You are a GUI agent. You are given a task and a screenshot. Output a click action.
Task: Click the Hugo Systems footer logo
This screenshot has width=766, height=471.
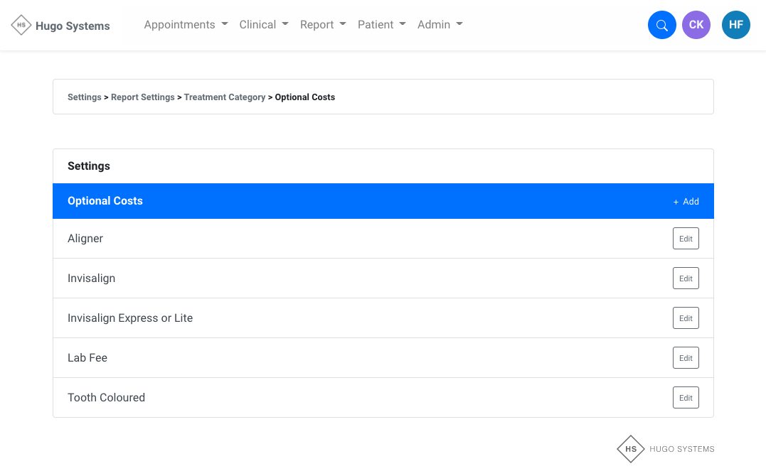click(666, 449)
